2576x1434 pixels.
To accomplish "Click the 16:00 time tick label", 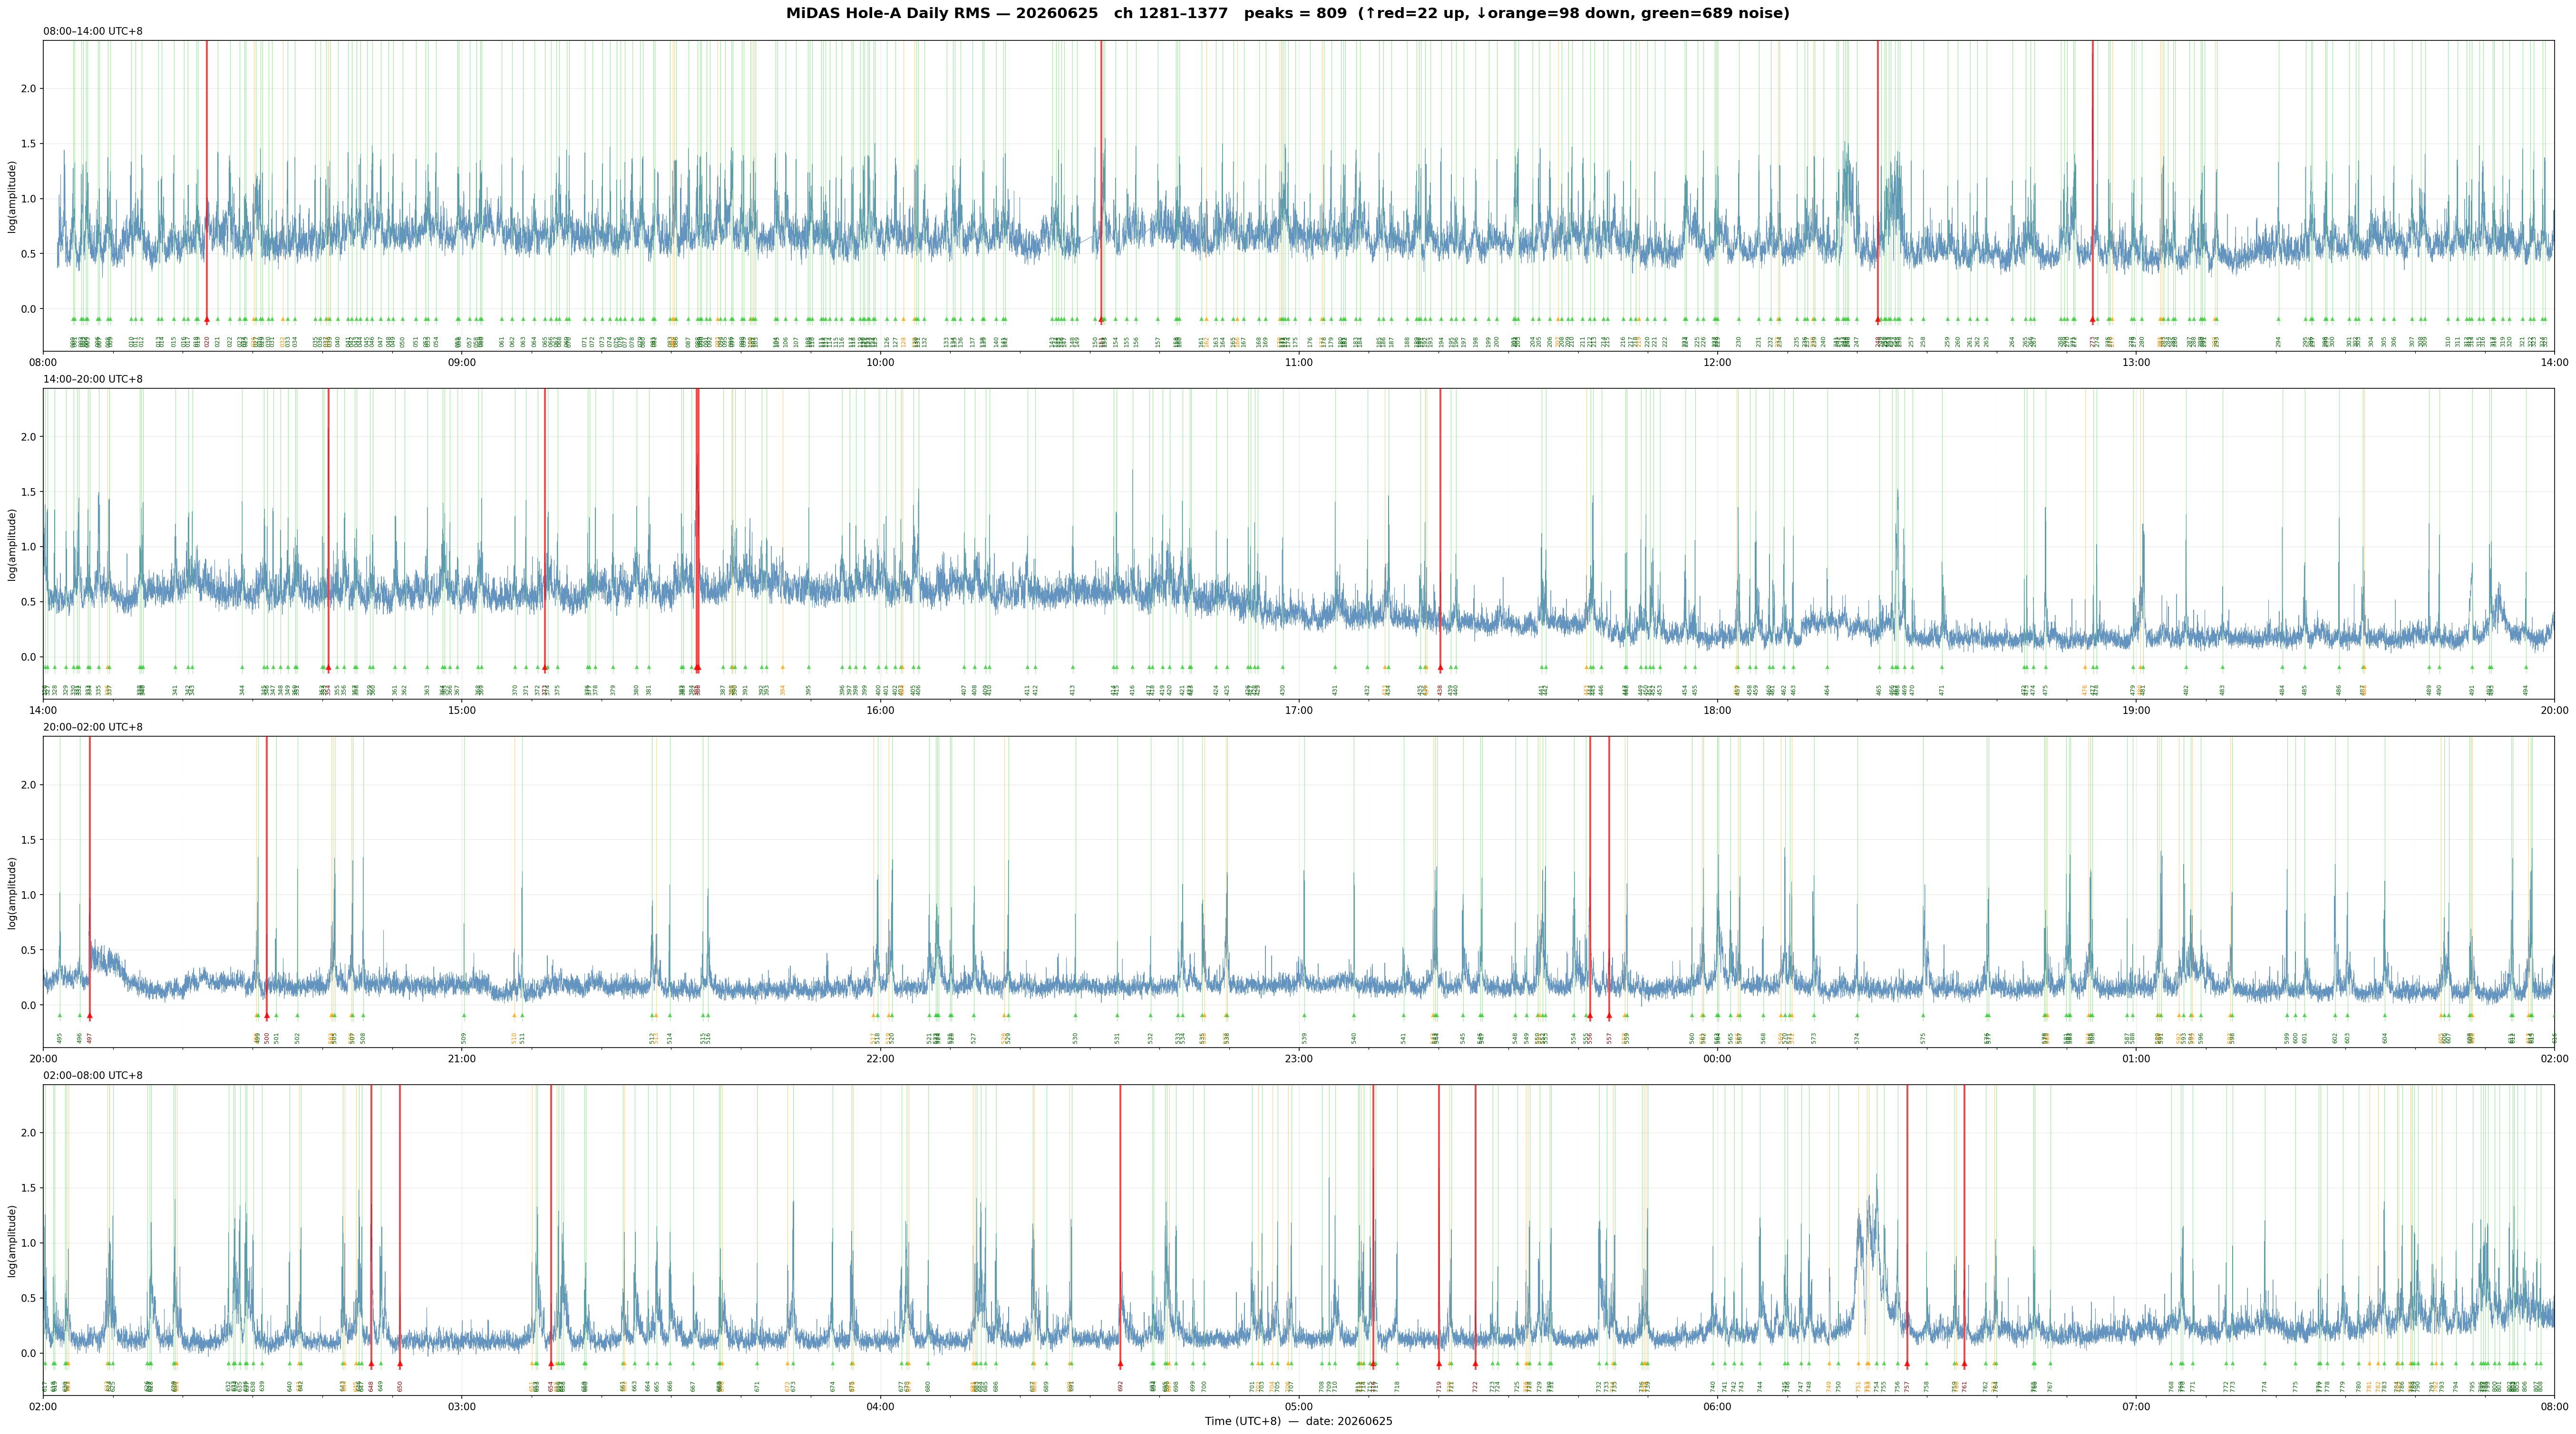I will click(880, 711).
